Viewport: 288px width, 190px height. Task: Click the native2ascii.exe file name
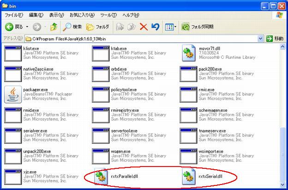click(x=38, y=69)
